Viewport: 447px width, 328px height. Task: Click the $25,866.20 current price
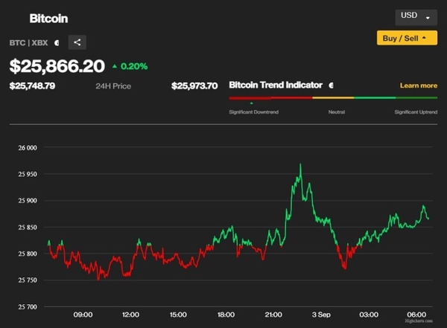coord(57,66)
